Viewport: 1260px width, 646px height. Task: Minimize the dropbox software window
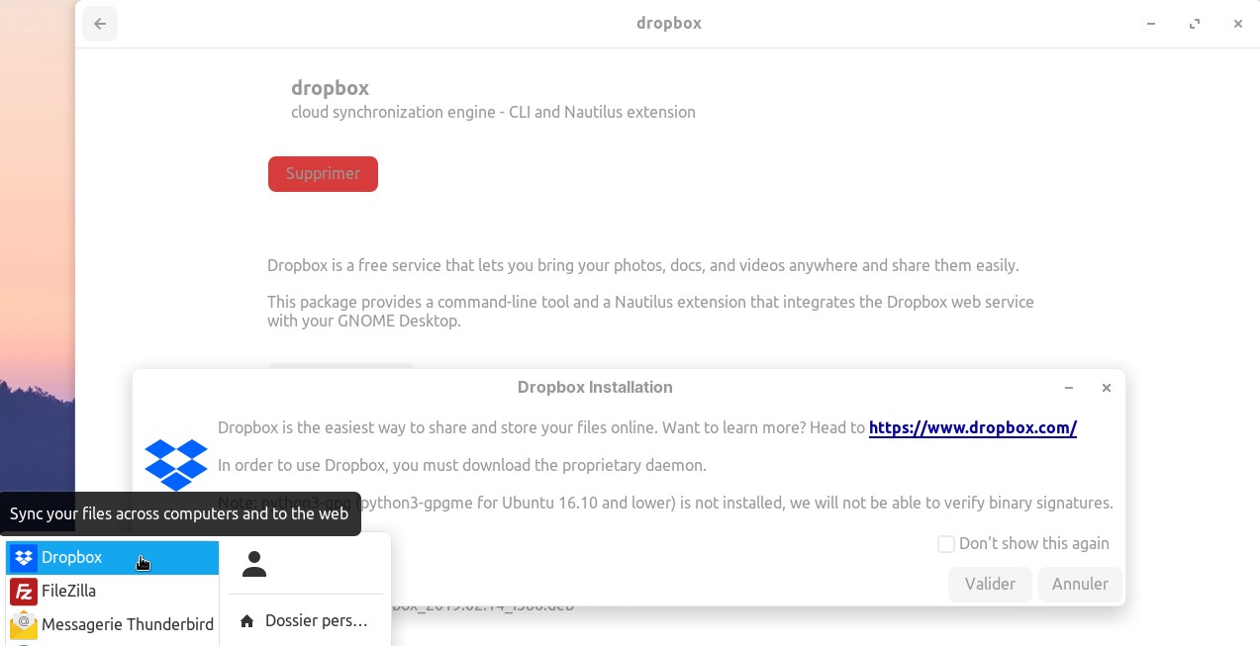coord(1151,24)
